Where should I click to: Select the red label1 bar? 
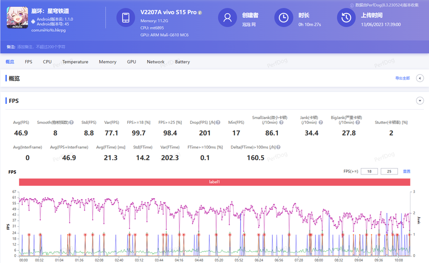click(214, 182)
